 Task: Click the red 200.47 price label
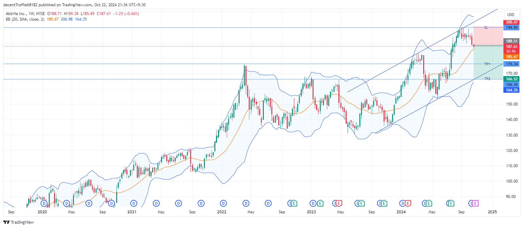pos(512,22)
